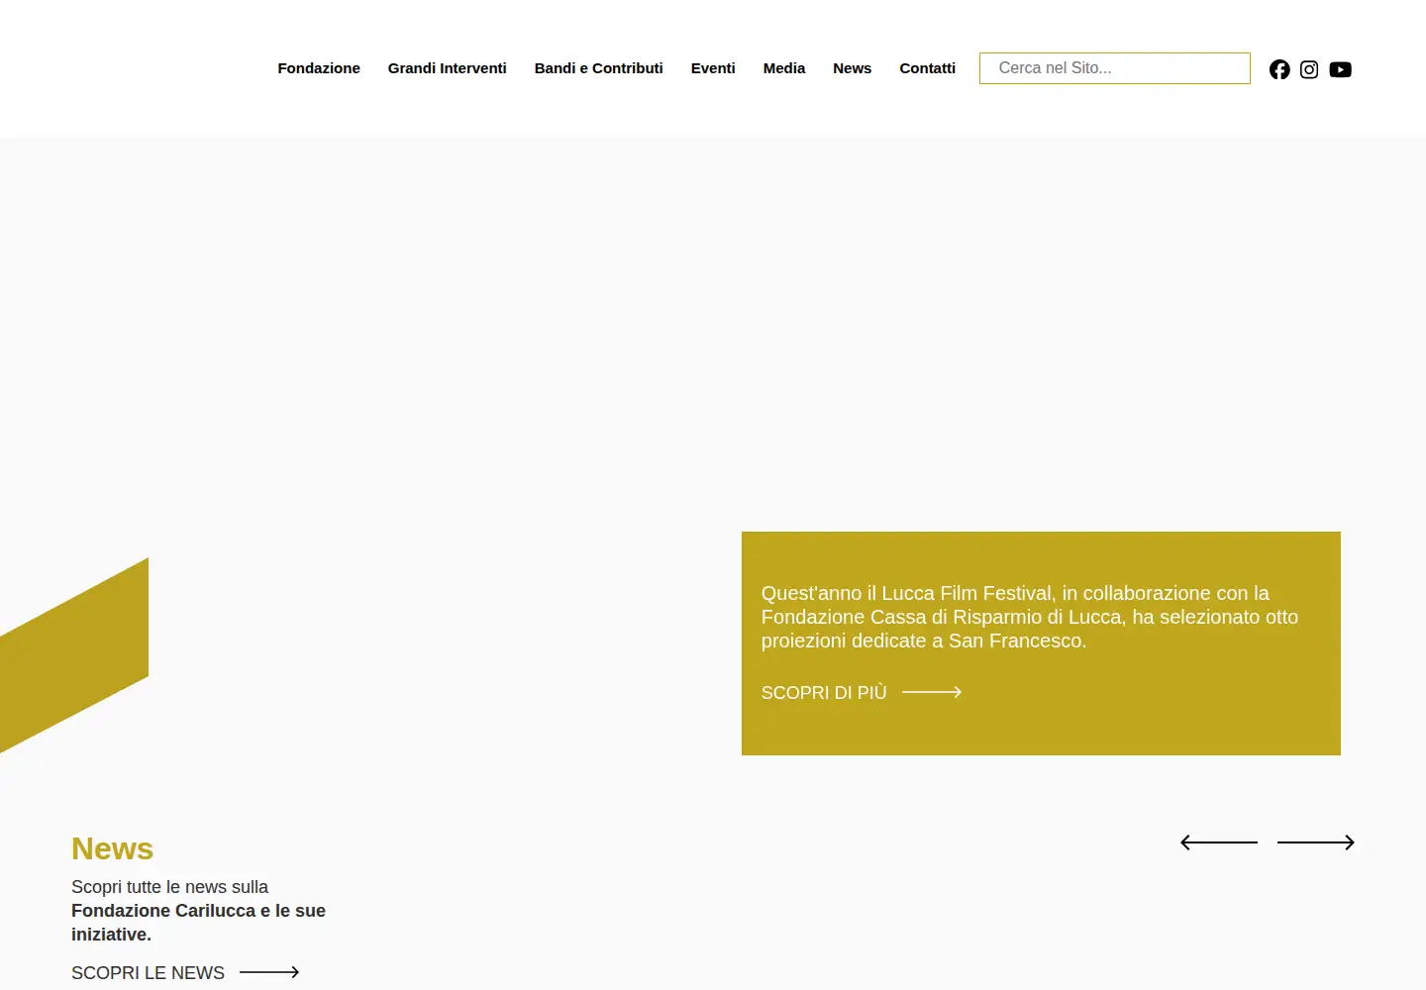
Task: Go to previous news slide arrow
Action: click(1219, 842)
